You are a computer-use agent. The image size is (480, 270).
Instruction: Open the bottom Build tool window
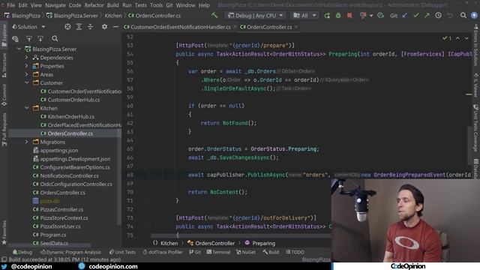click(x=271, y=252)
